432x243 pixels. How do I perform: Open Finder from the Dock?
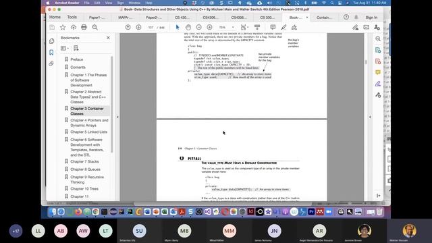(x=53, y=211)
